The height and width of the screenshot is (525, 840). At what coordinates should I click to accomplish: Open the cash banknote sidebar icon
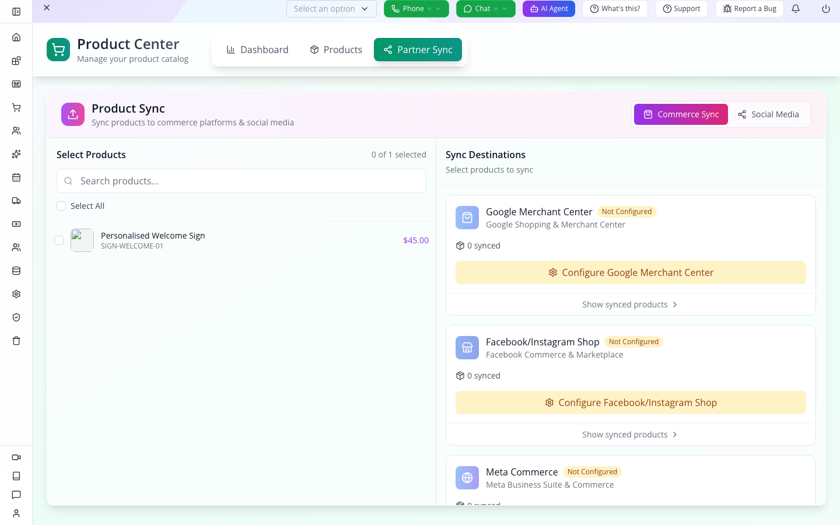tap(16, 224)
